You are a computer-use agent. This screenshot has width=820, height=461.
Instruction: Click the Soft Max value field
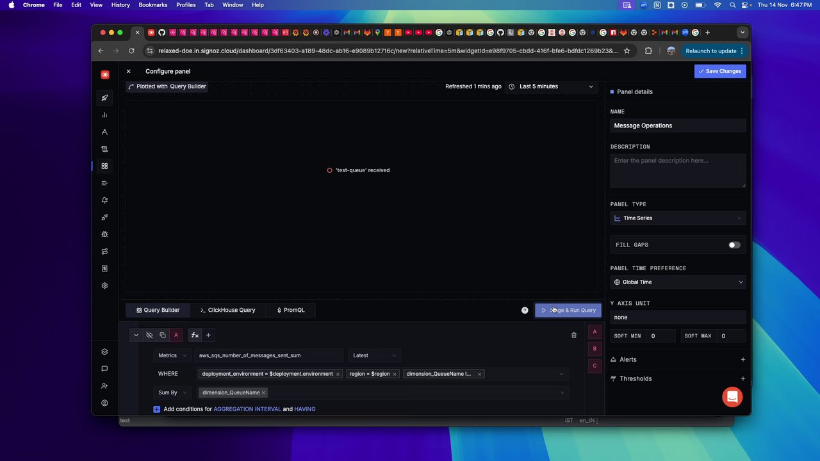732,336
